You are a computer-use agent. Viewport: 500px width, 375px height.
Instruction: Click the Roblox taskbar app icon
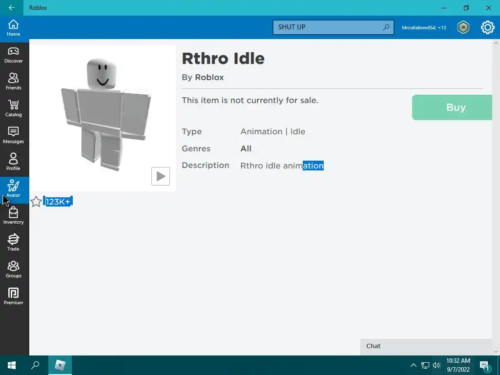click(x=60, y=365)
